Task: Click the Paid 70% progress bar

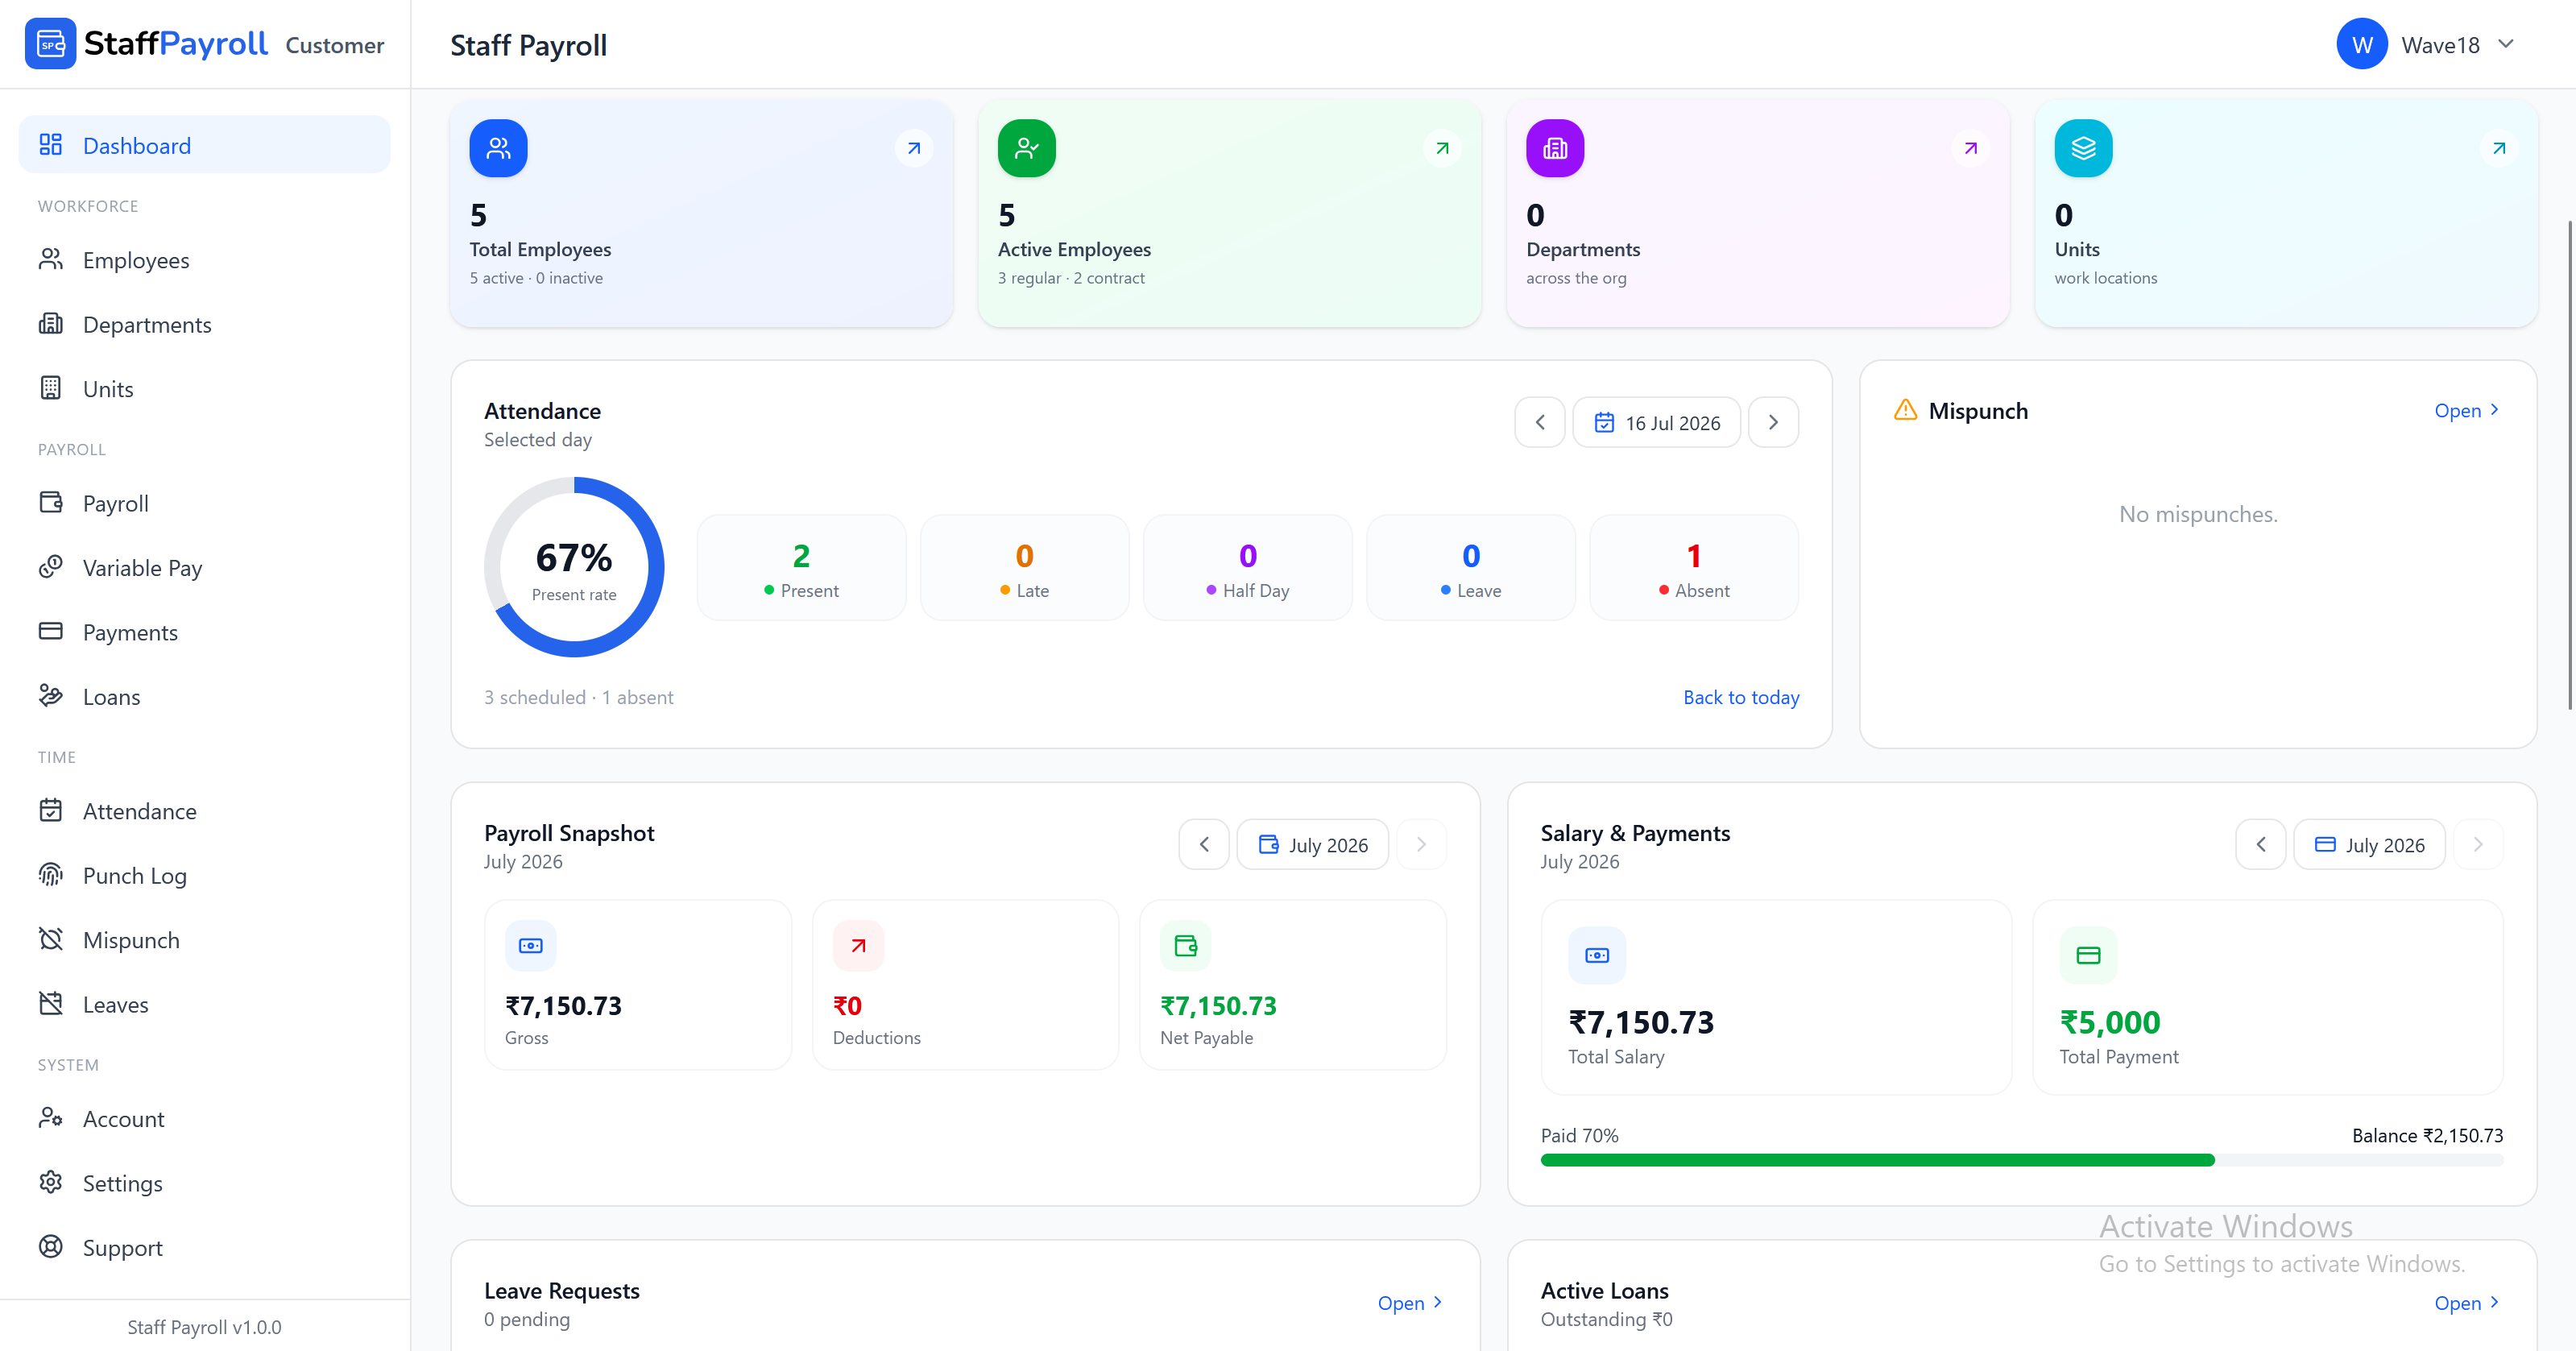Action: 2021,1160
